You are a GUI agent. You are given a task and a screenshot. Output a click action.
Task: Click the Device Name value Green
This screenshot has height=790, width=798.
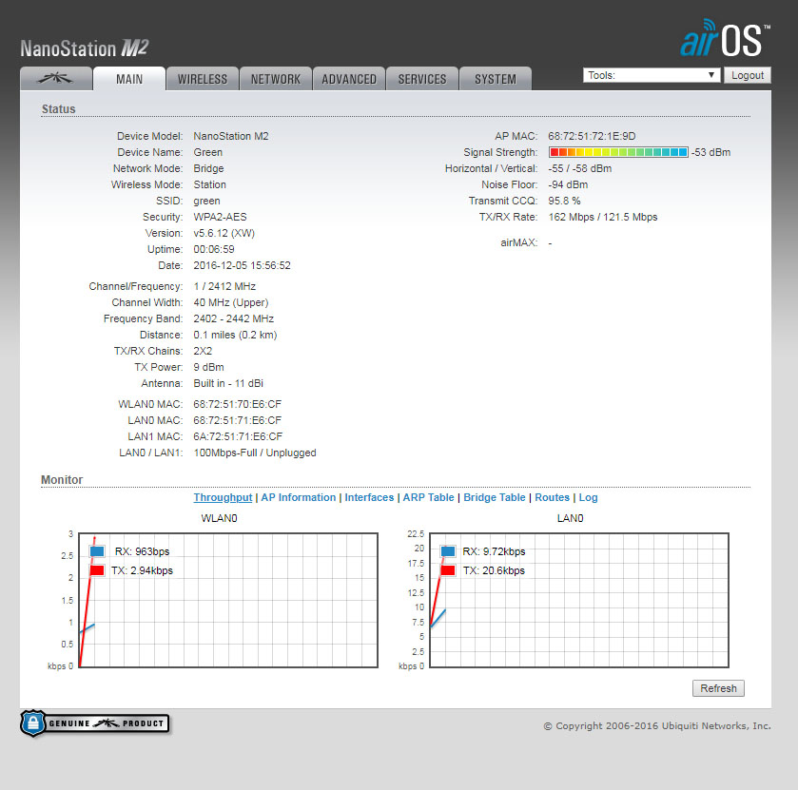(207, 152)
